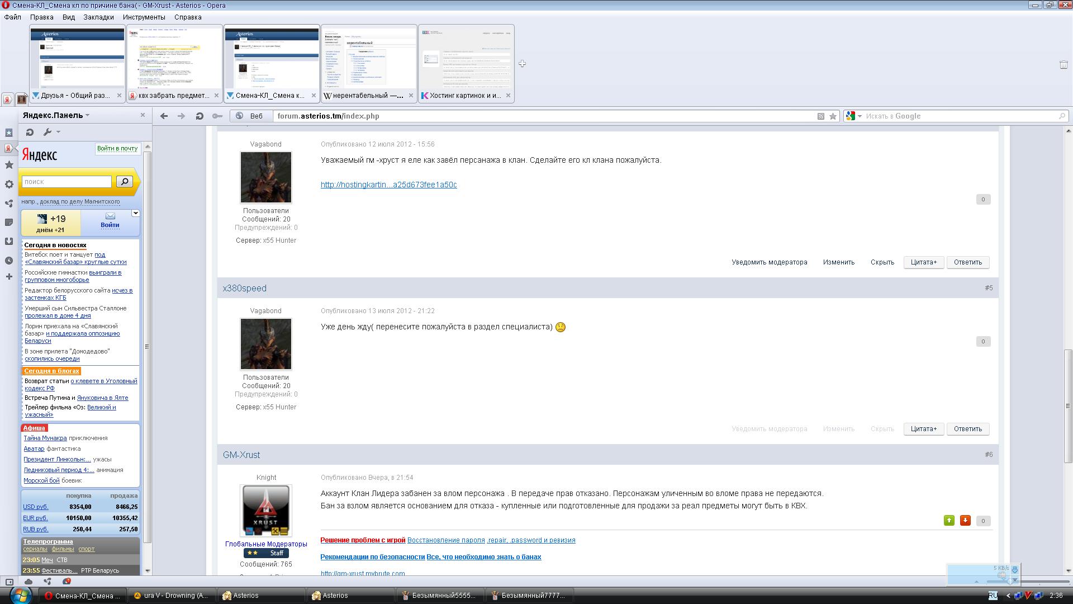Screen dimensions: 1073x604
Task: Open Downloads sidebar icon
Action: 9,242
